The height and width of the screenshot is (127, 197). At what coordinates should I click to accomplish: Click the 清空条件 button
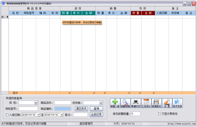pyautogui.click(x=81, y=109)
